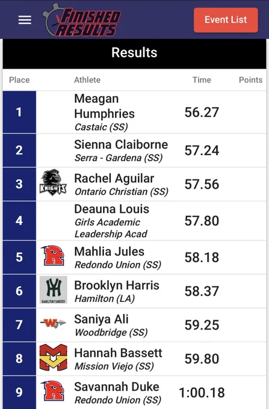Open the Event List button

[x=226, y=20]
